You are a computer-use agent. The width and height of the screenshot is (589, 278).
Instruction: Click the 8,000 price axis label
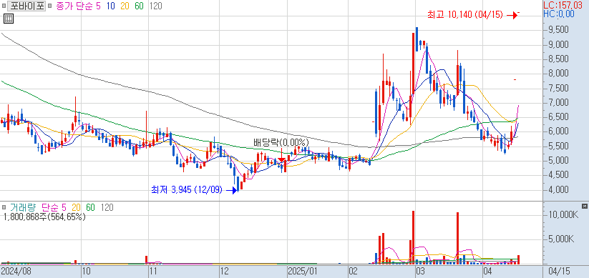click(558, 74)
